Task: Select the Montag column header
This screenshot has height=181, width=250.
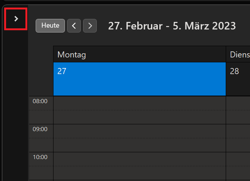Action: coord(140,54)
